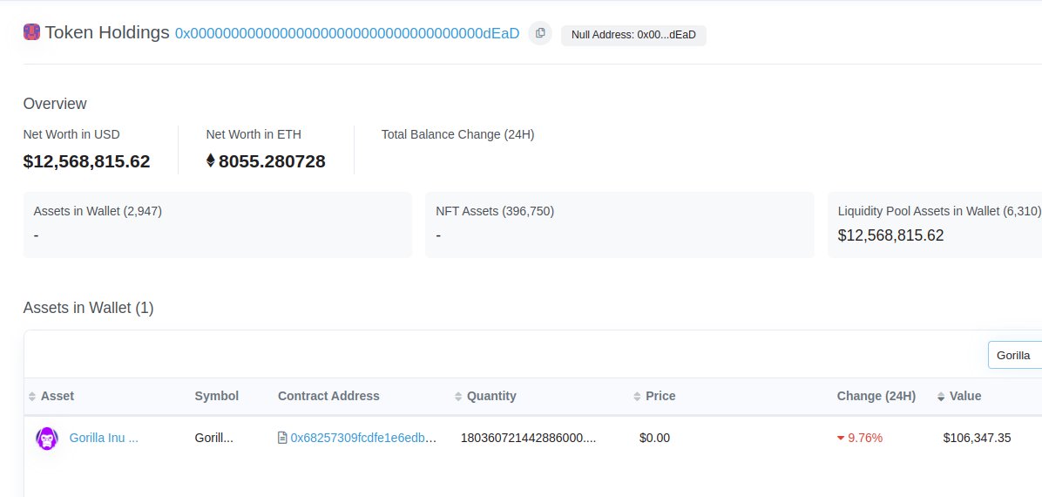Click the Gorill... symbol cell

pyautogui.click(x=214, y=438)
